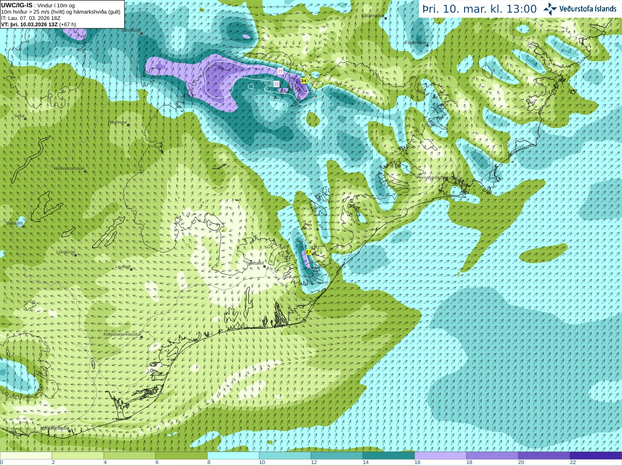This screenshot has width=622, height=466.
Task: Select the 16–18 m/s lilac legend swatch
Action: coord(440,456)
